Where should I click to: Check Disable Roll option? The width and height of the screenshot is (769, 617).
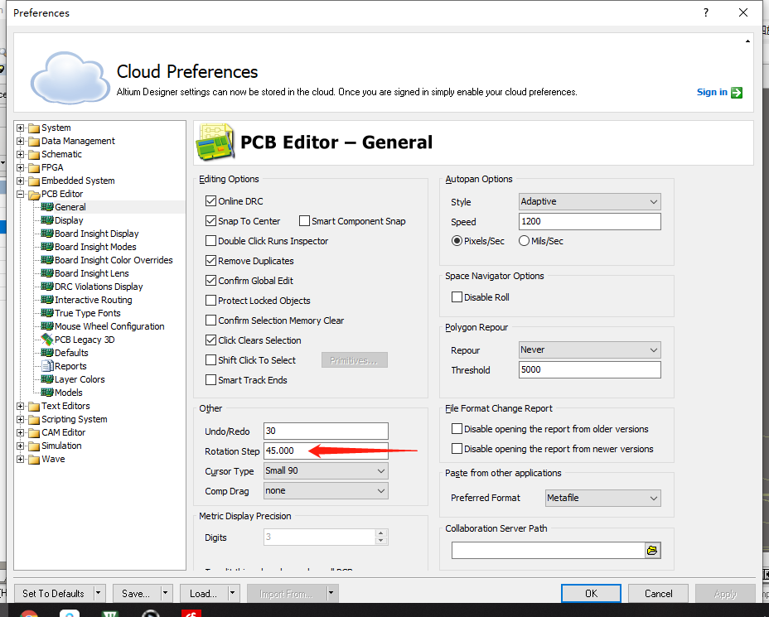point(457,297)
